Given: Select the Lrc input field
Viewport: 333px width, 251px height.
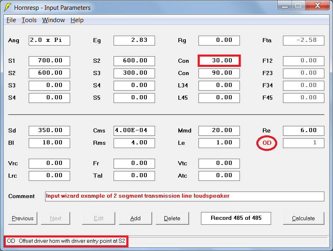Looking at the screenshot, I should point(50,176).
